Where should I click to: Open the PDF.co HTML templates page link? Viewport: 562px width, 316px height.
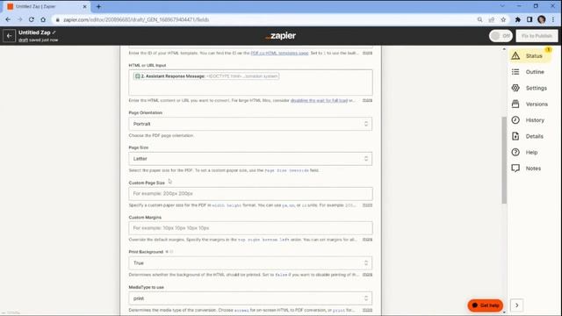279,53
